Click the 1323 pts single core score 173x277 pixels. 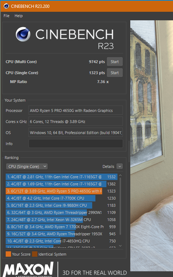97,73
